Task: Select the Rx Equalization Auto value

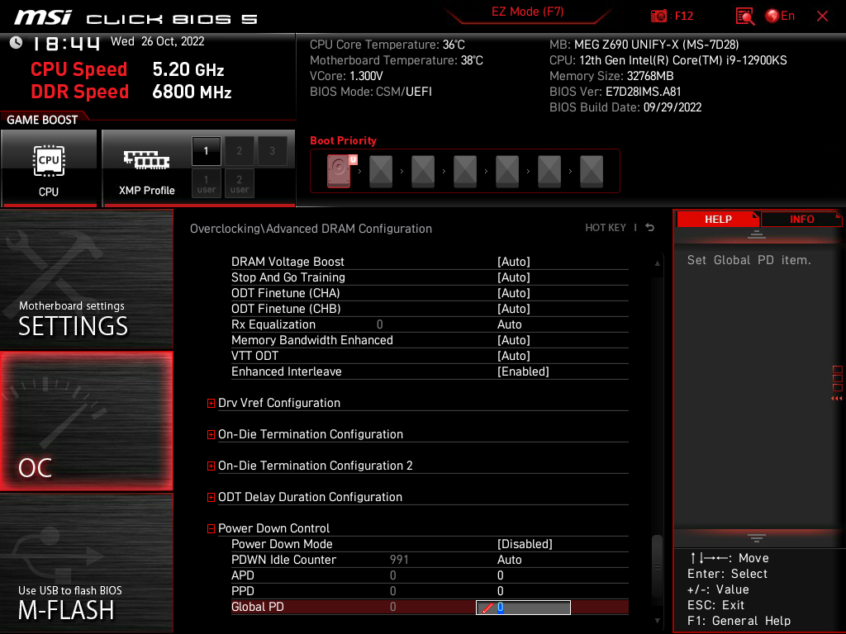Action: pyautogui.click(x=509, y=324)
